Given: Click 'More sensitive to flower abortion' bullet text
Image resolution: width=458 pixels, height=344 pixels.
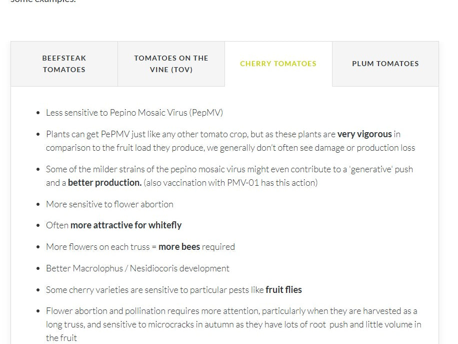Looking at the screenshot, I should [109, 204].
